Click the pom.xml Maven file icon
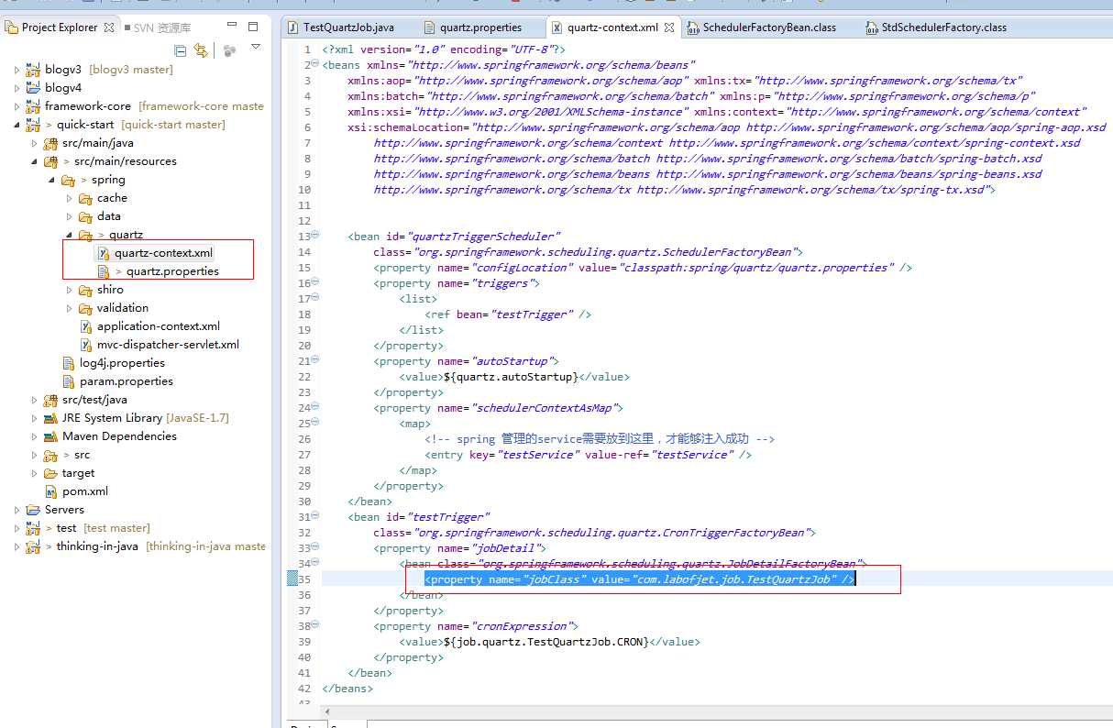 pyautogui.click(x=50, y=491)
